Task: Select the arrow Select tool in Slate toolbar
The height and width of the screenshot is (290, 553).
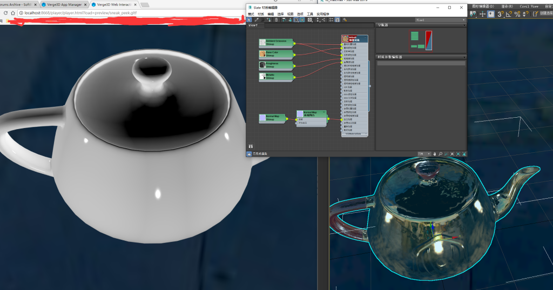Action: click(249, 20)
